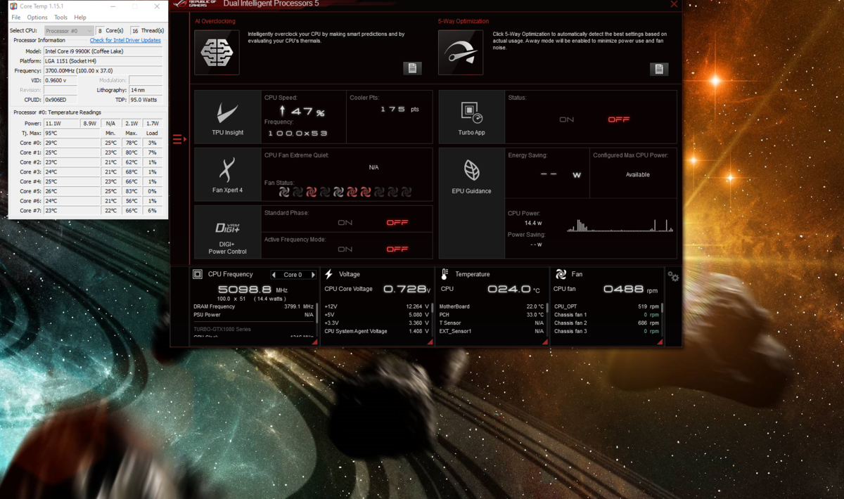Open the Tools menu in Core Temp

[60, 18]
